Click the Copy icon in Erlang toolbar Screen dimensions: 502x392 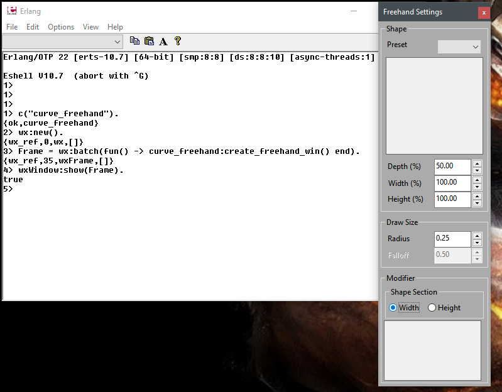tap(134, 41)
